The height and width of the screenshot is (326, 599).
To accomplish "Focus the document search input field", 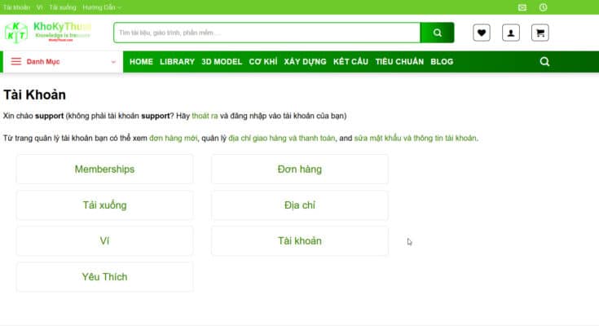I will coord(266,33).
